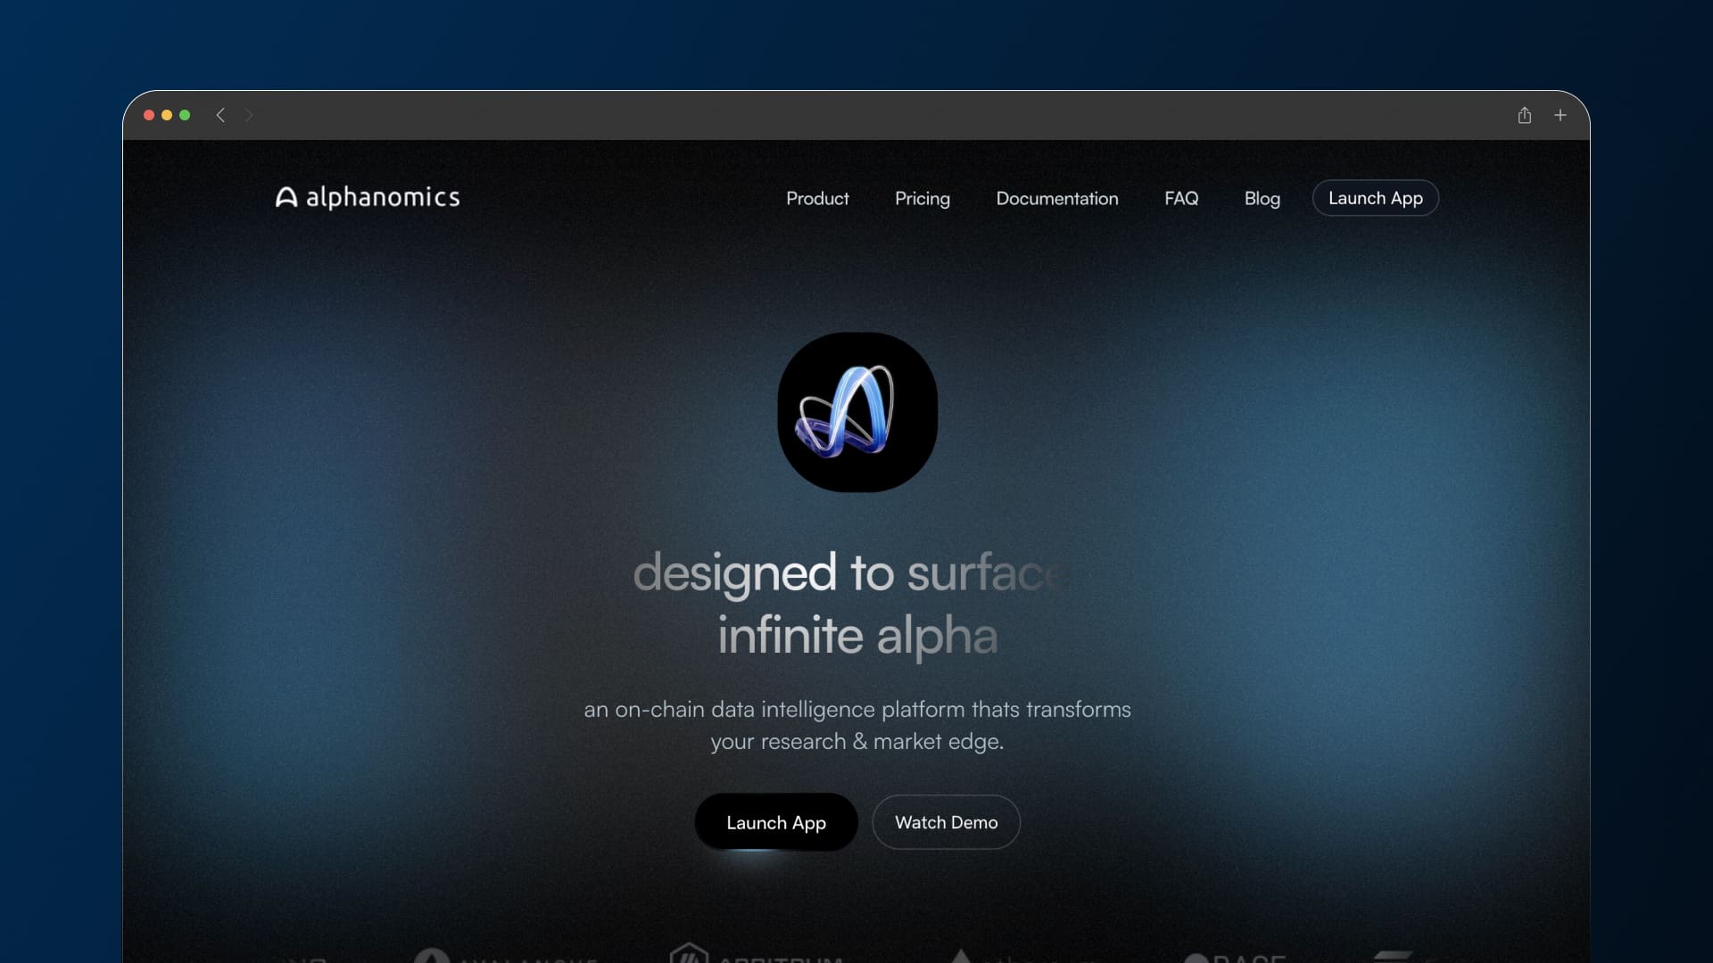
Task: Click the browser share icon
Action: [x=1525, y=115]
